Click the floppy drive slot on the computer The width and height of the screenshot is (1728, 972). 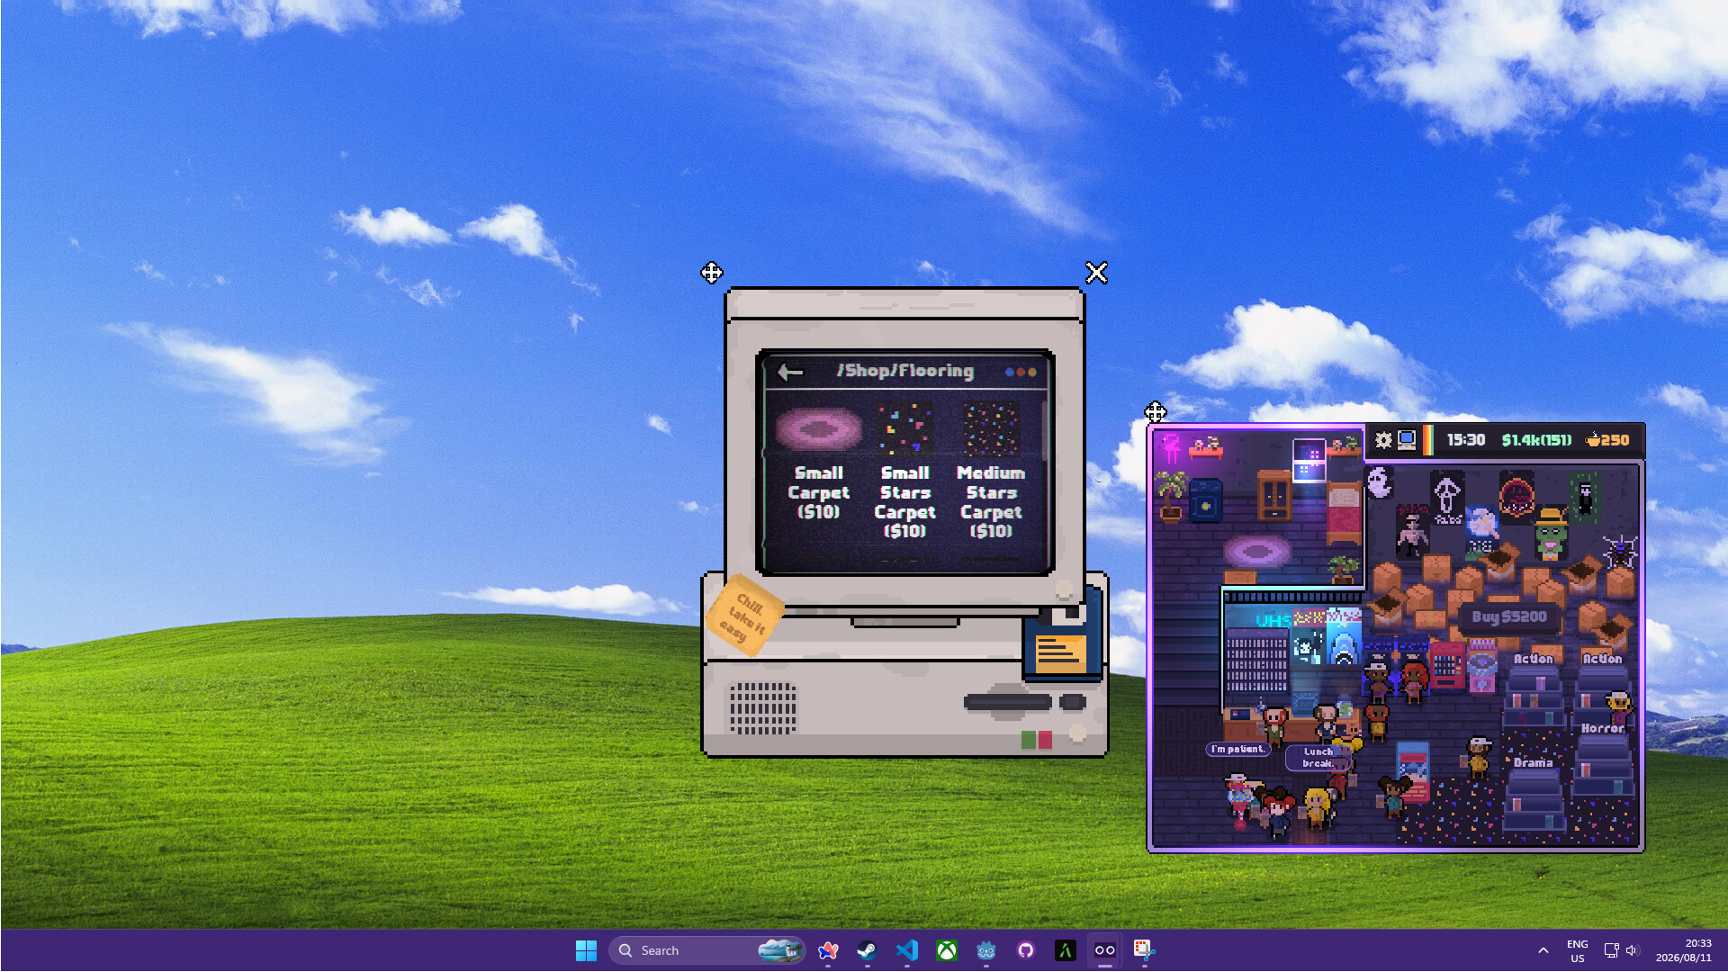tap(1007, 702)
